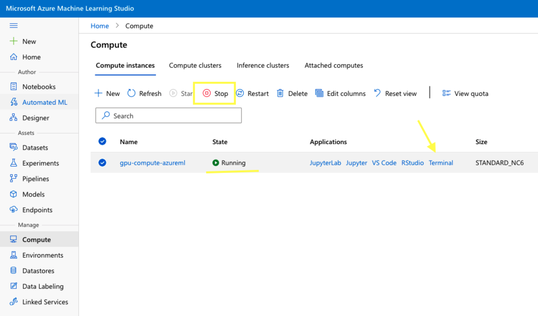Switch to Compute clusters tab
The width and height of the screenshot is (538, 316).
(195, 65)
